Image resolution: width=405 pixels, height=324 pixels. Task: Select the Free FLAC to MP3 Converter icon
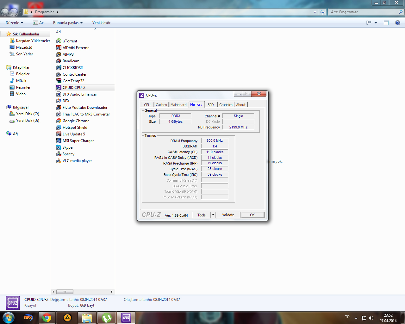pyautogui.click(x=59, y=114)
